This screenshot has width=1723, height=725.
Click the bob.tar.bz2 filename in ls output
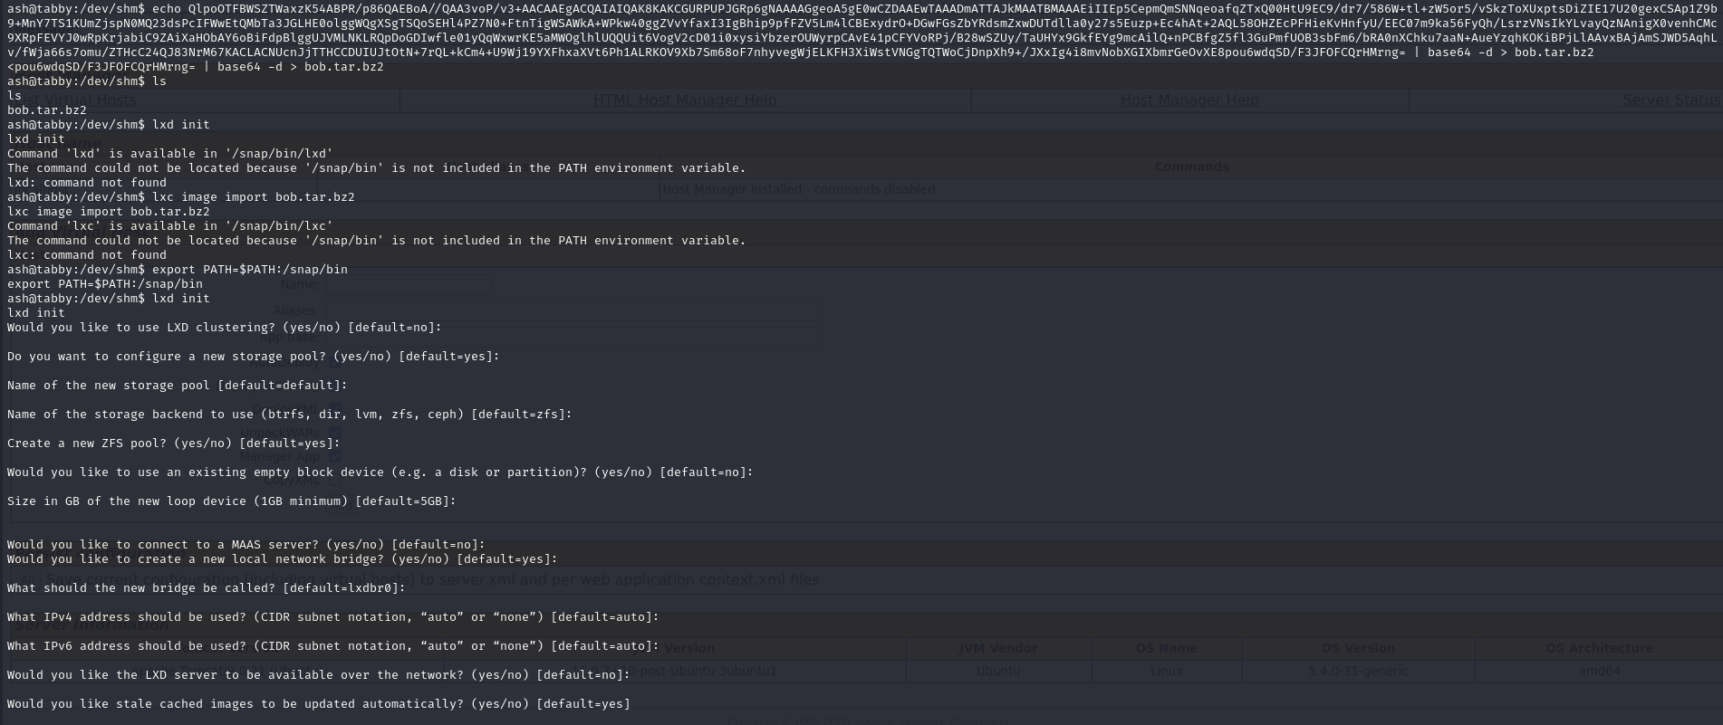[x=47, y=110]
